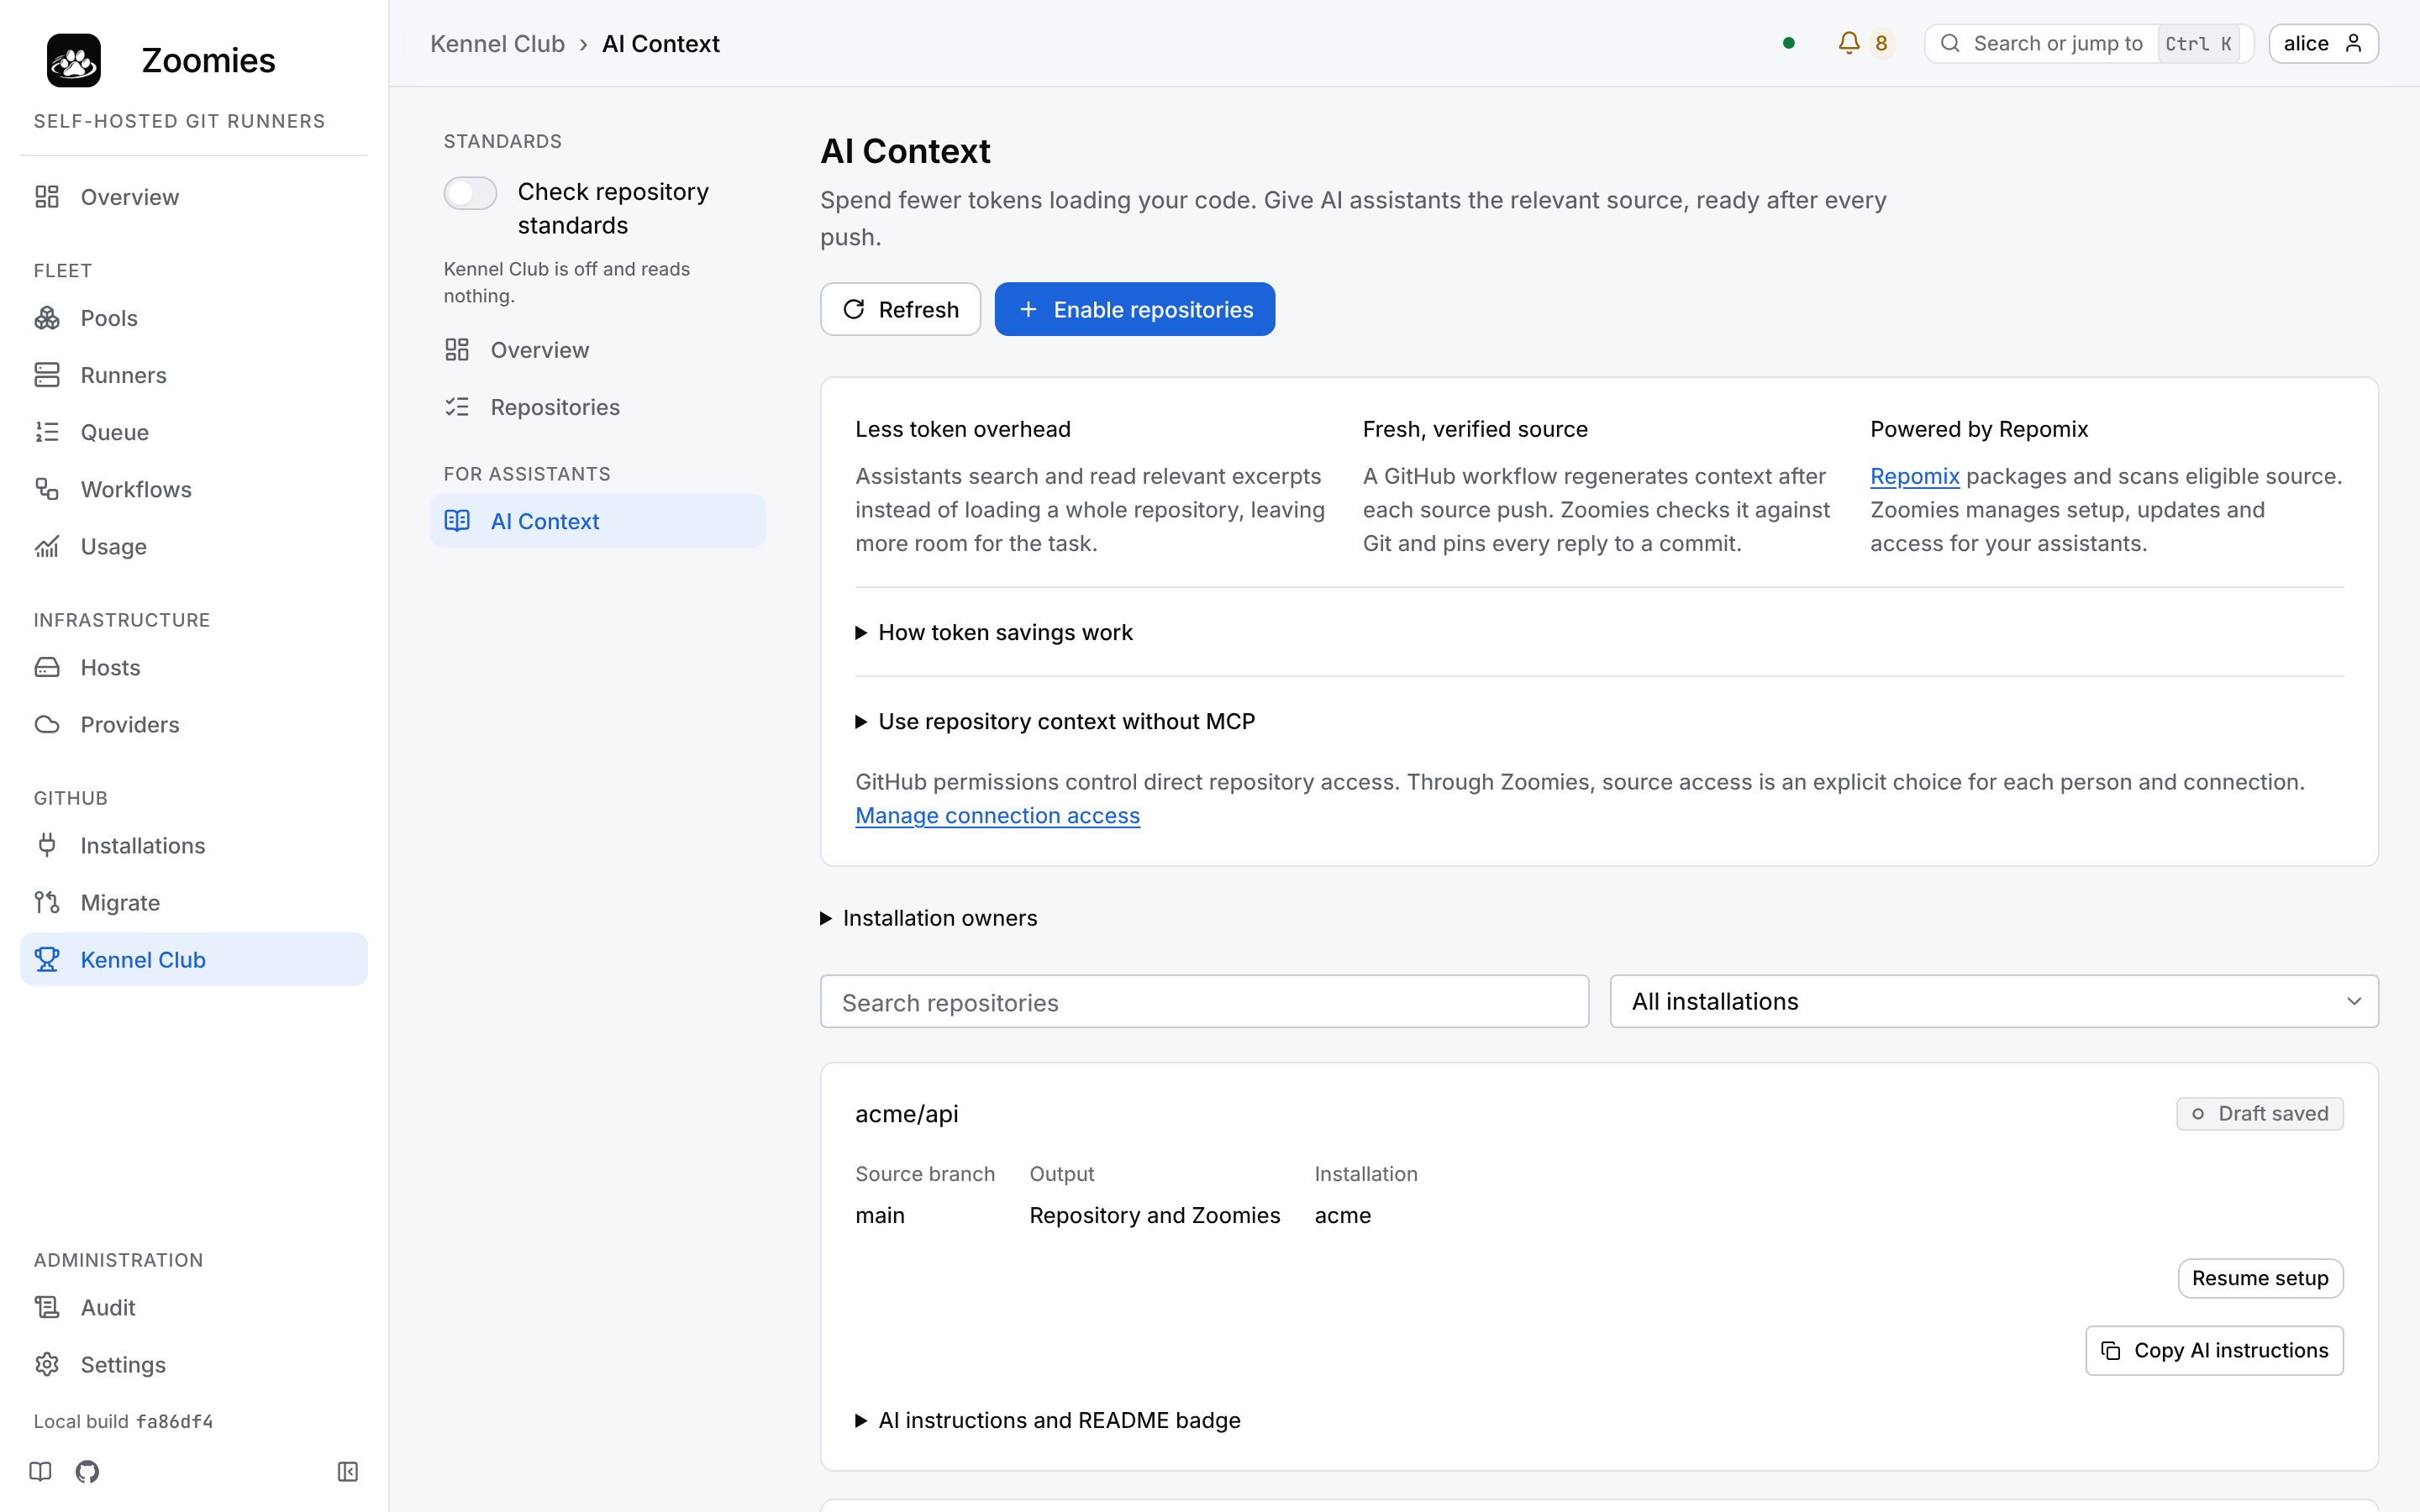Click the Search or jump to box
This screenshot has height=1512, width=2420.
click(x=2088, y=43)
